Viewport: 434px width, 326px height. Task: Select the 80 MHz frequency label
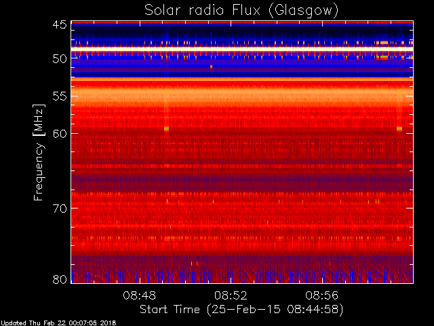click(x=60, y=279)
